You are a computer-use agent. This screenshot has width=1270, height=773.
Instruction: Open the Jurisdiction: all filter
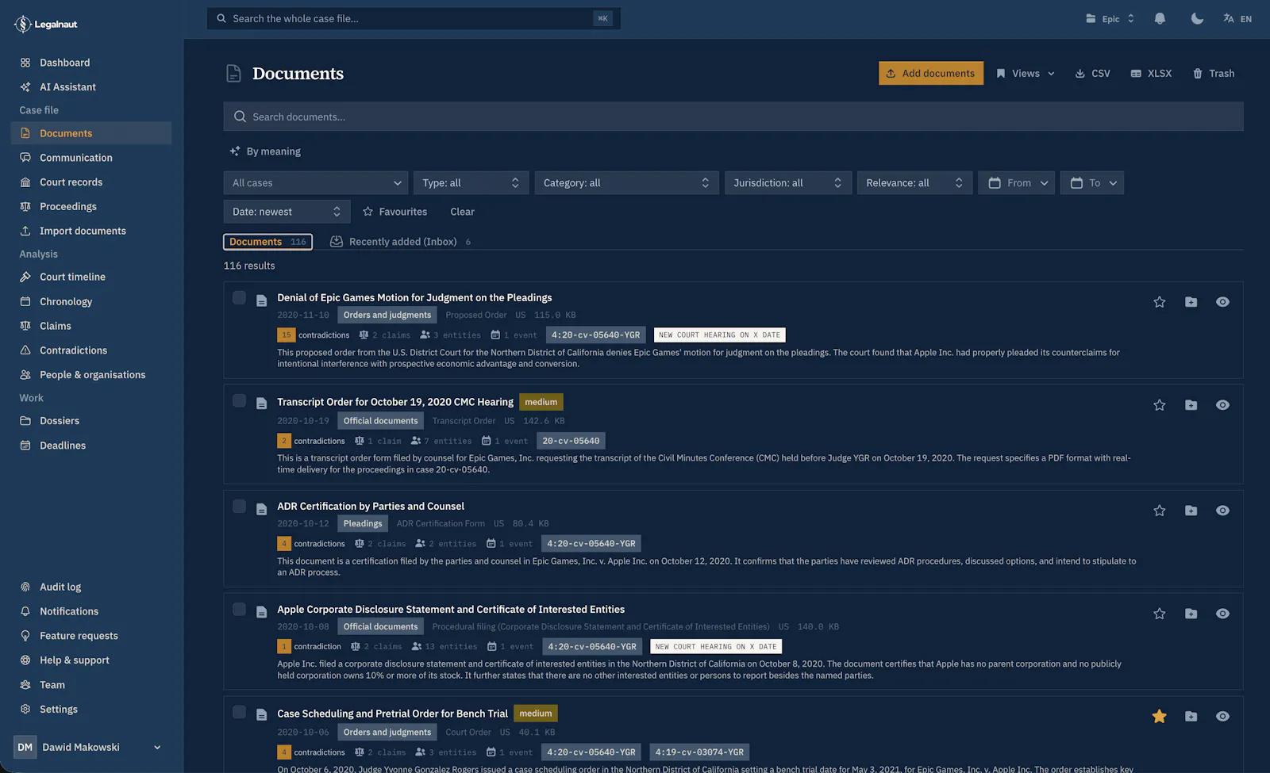pos(787,183)
